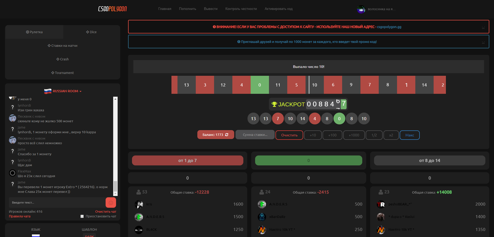This screenshot has height=237, width=494.
Task: Click avatar beside 'Изи грин хахаха' message
Action: [13, 107]
